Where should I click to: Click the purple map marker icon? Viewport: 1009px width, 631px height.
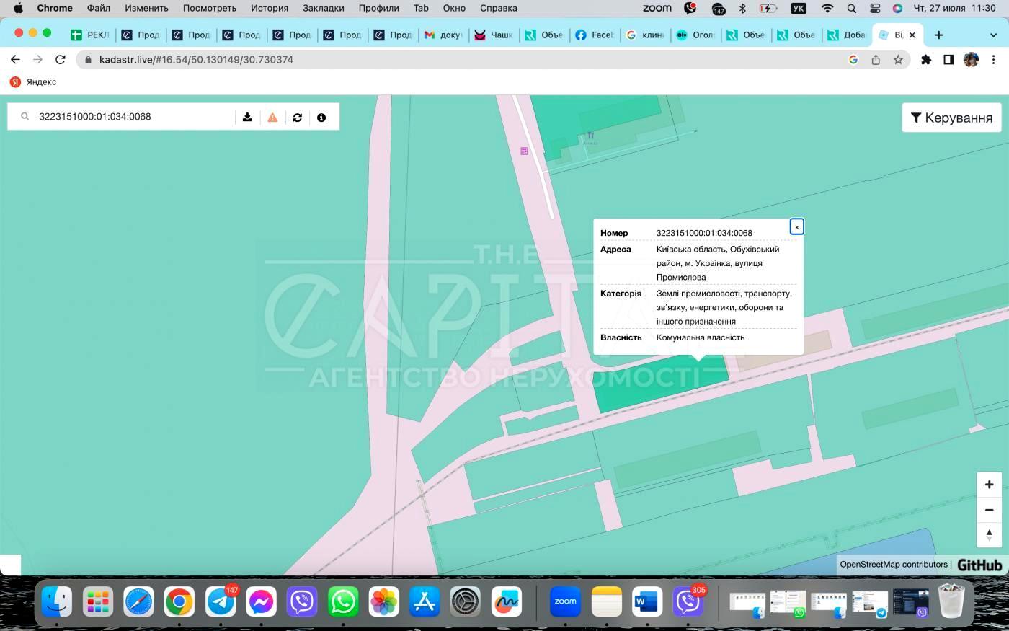(x=524, y=151)
